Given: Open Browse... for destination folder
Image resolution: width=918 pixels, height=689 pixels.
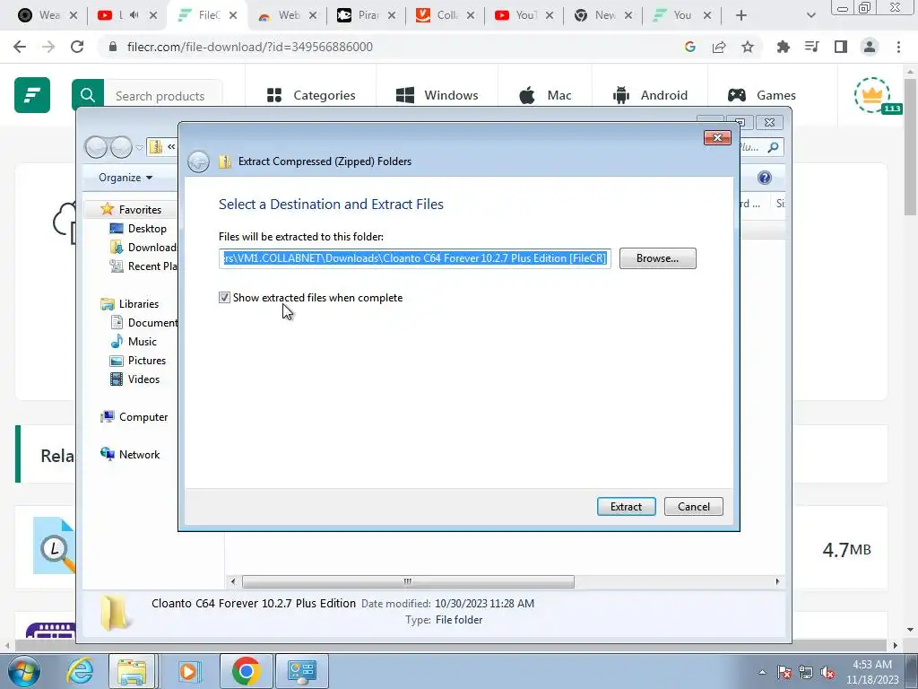Looking at the screenshot, I should point(657,258).
